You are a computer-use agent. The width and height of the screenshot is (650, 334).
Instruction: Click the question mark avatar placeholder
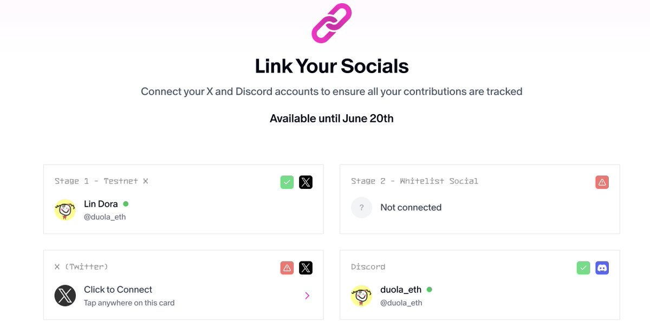click(361, 207)
